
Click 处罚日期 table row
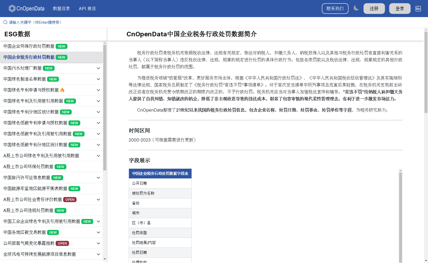(160, 253)
